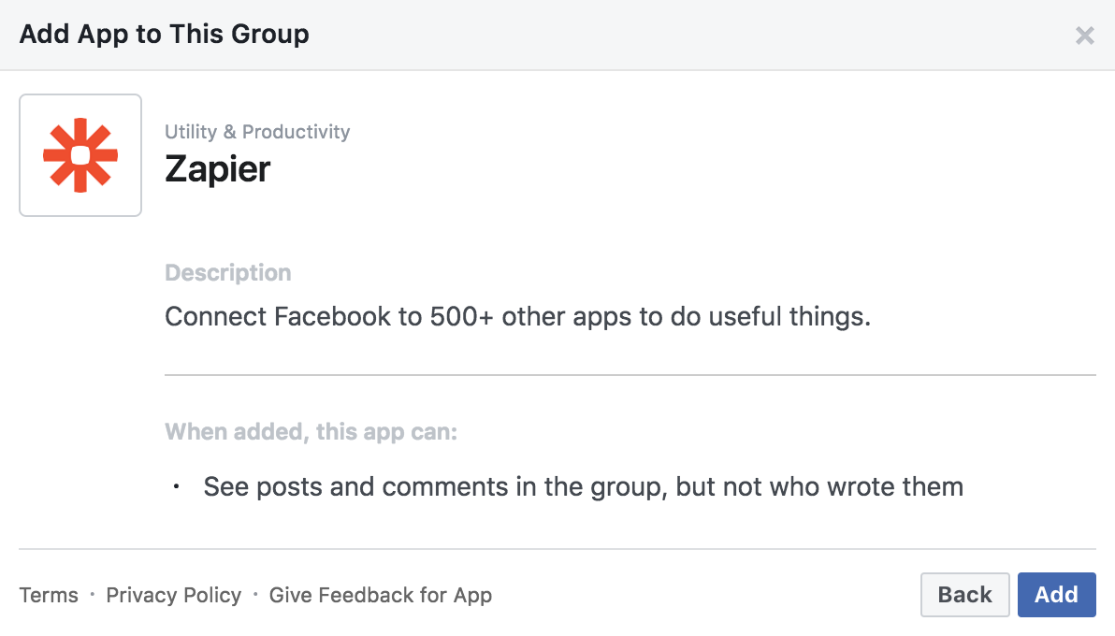
Task: Close the Add App dialog
Action: pyautogui.click(x=1084, y=36)
